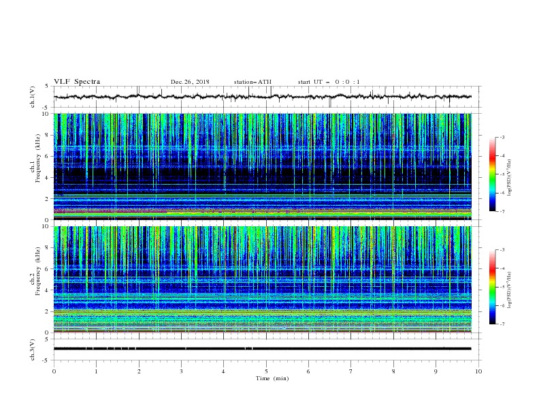539x417 pixels.
Task: Click the "start UT = 0 : 0 : 1" text
Action: point(329,82)
